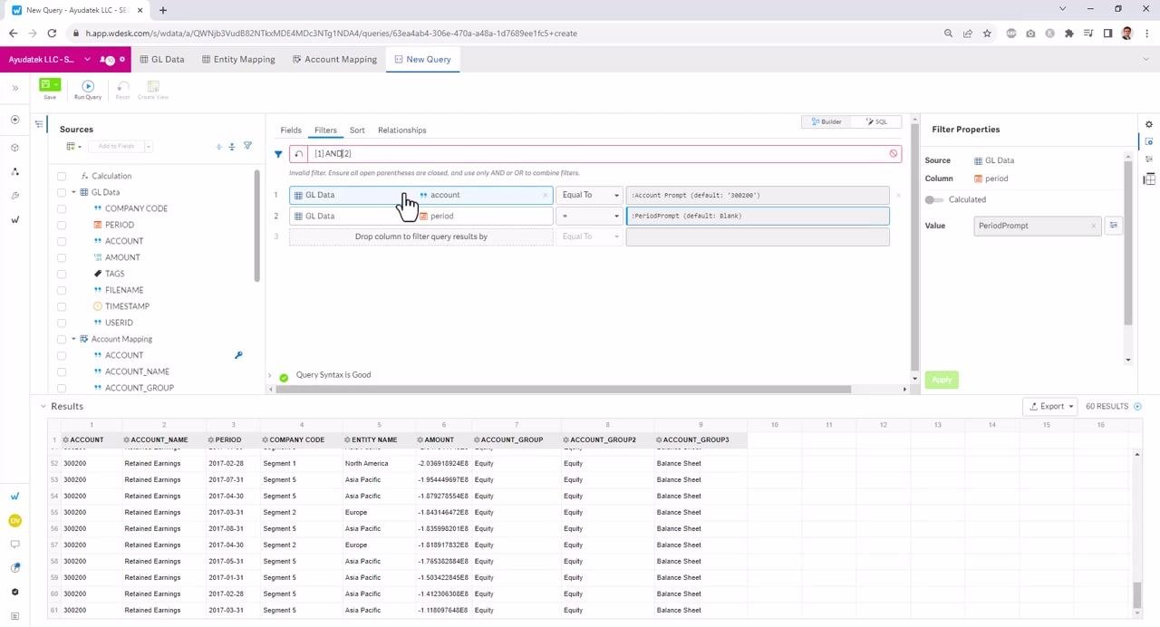Screen dimensions: 1160x627
Task: Open filter properties icon on right rail
Action: point(1149,141)
